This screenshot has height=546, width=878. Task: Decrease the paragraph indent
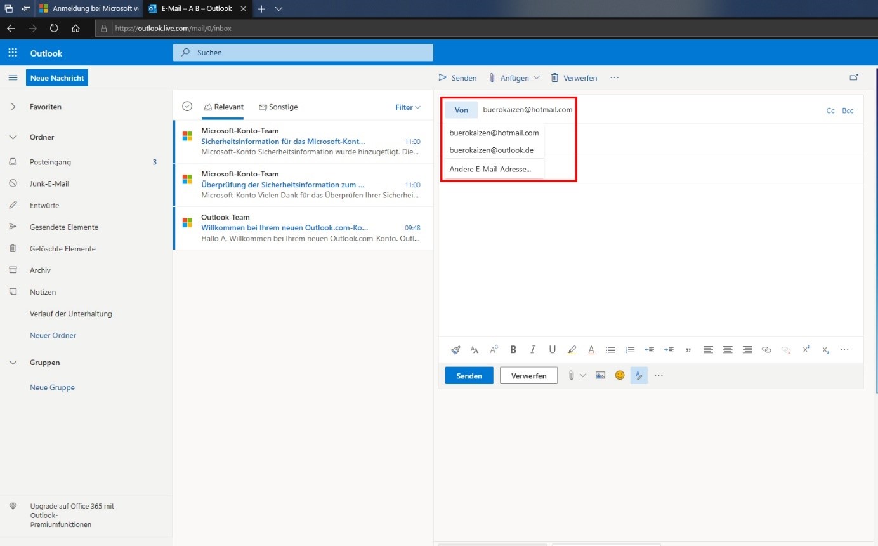(x=650, y=350)
